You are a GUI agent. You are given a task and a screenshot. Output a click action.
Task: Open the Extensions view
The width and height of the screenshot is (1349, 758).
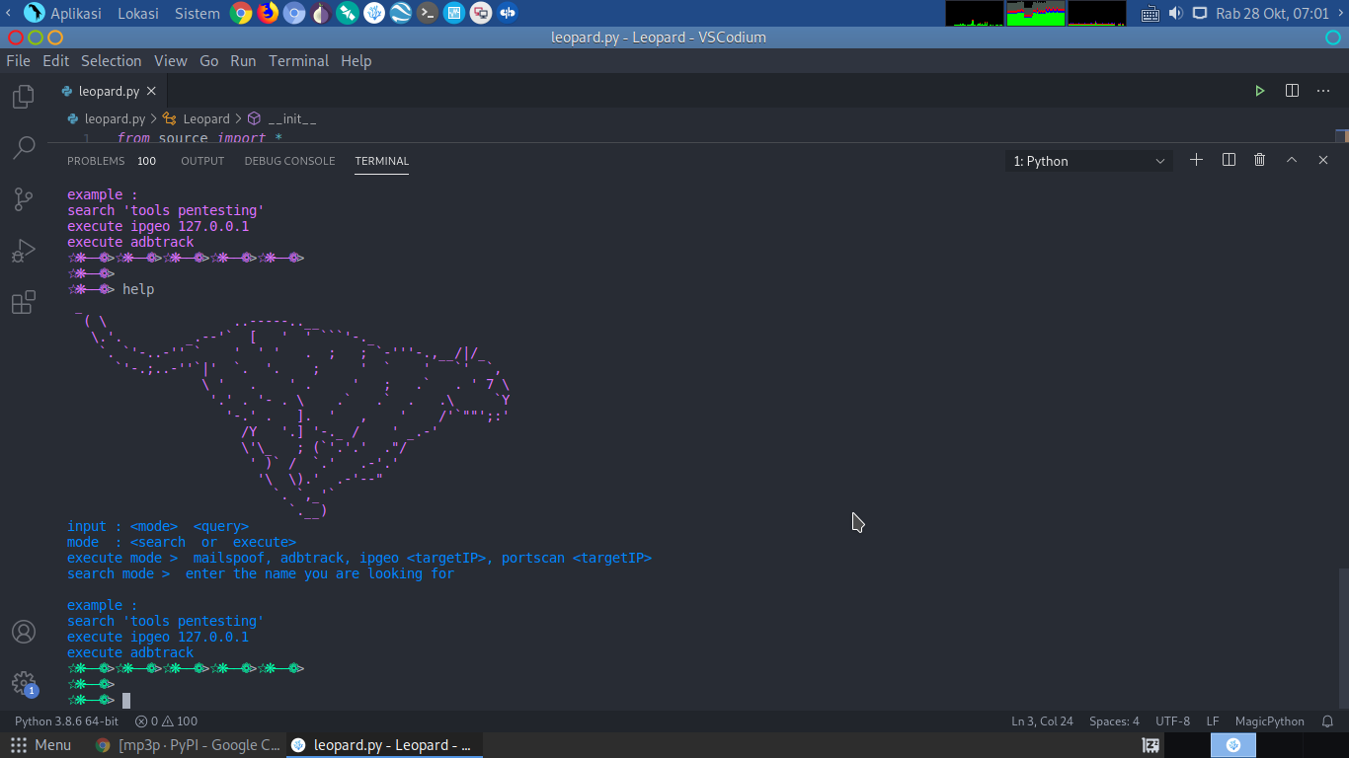(x=23, y=302)
